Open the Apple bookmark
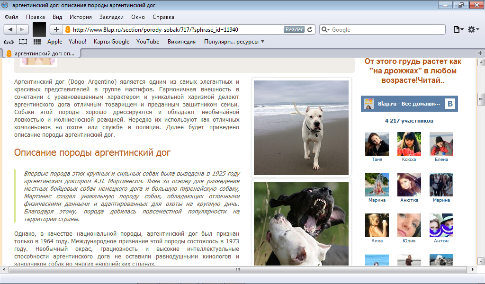 [x=55, y=41]
